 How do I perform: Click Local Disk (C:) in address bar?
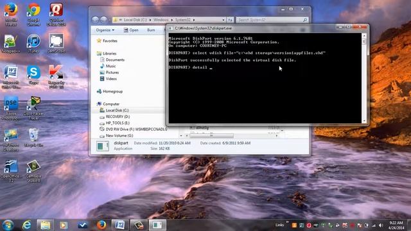[x=136, y=20]
